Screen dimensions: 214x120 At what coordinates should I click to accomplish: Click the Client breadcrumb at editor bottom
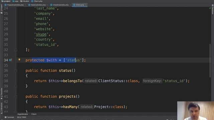click(x=34, y=114)
